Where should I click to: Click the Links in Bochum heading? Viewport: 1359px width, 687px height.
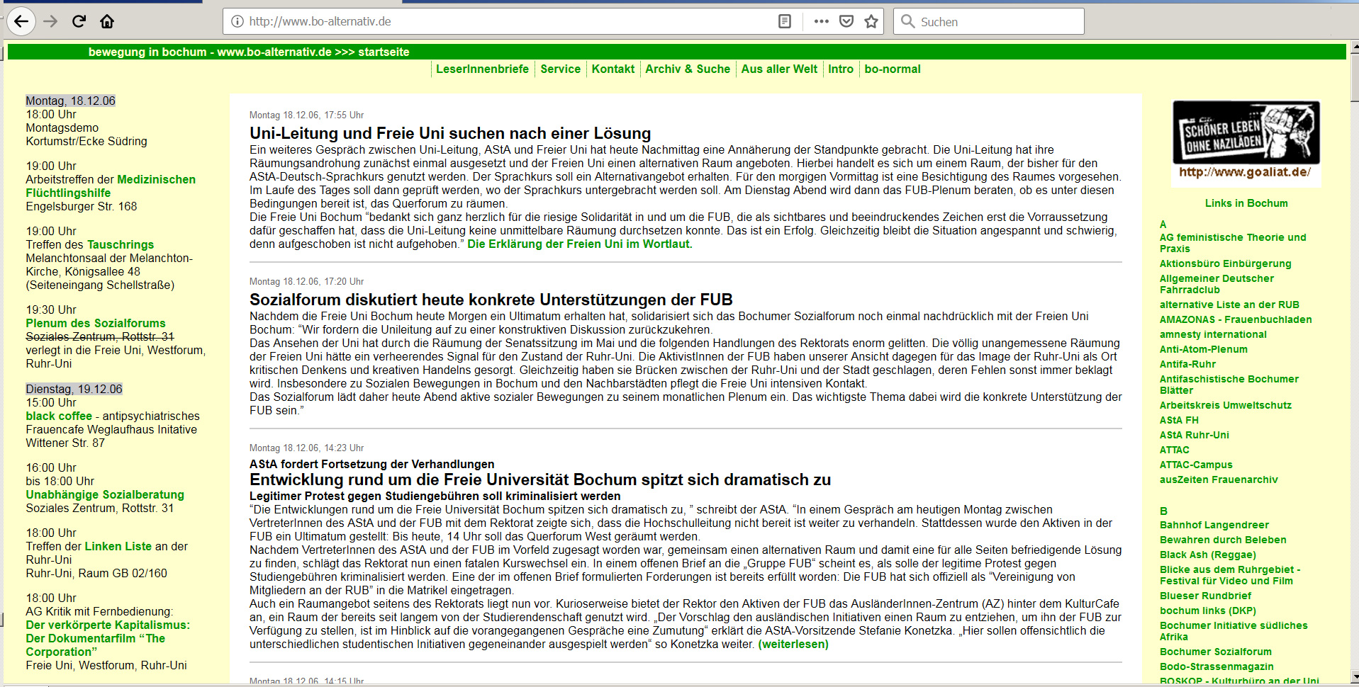pos(1246,203)
